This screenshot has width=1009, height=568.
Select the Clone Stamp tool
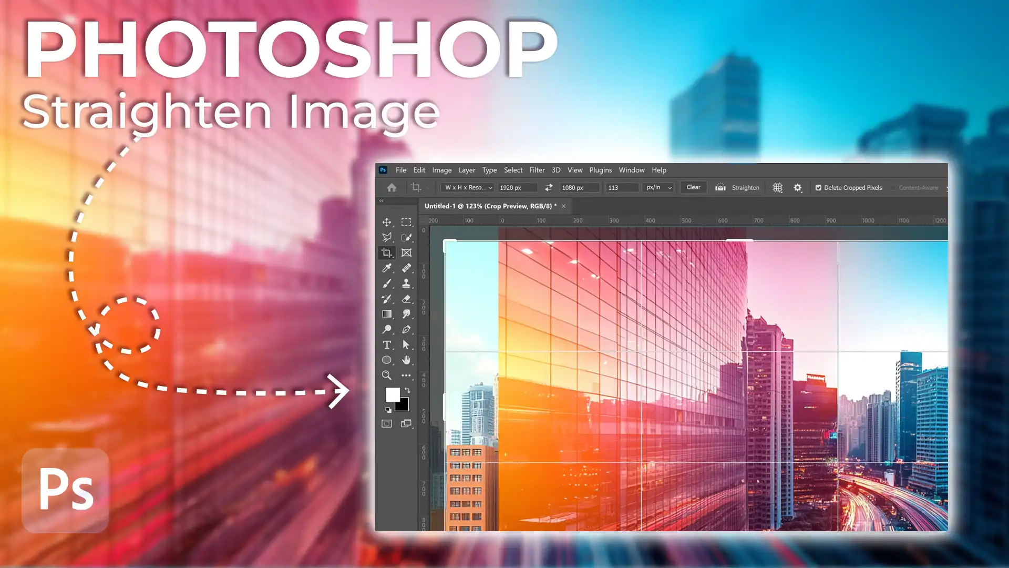click(406, 283)
